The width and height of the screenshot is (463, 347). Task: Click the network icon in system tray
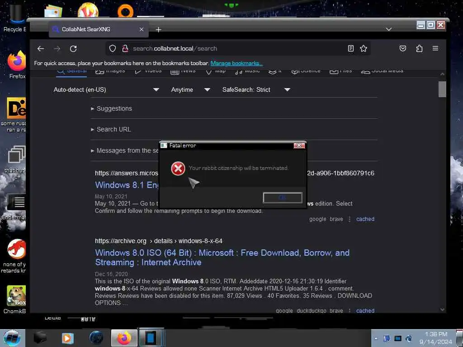(387, 338)
